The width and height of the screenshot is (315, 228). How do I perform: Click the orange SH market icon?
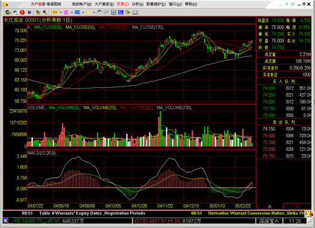(x=55, y=13)
